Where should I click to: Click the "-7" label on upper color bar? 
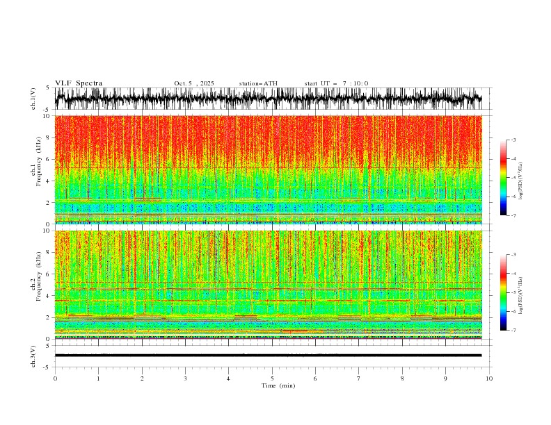pos(513,215)
